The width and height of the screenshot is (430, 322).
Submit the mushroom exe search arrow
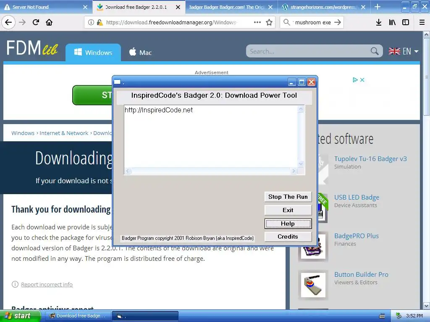[x=338, y=22]
